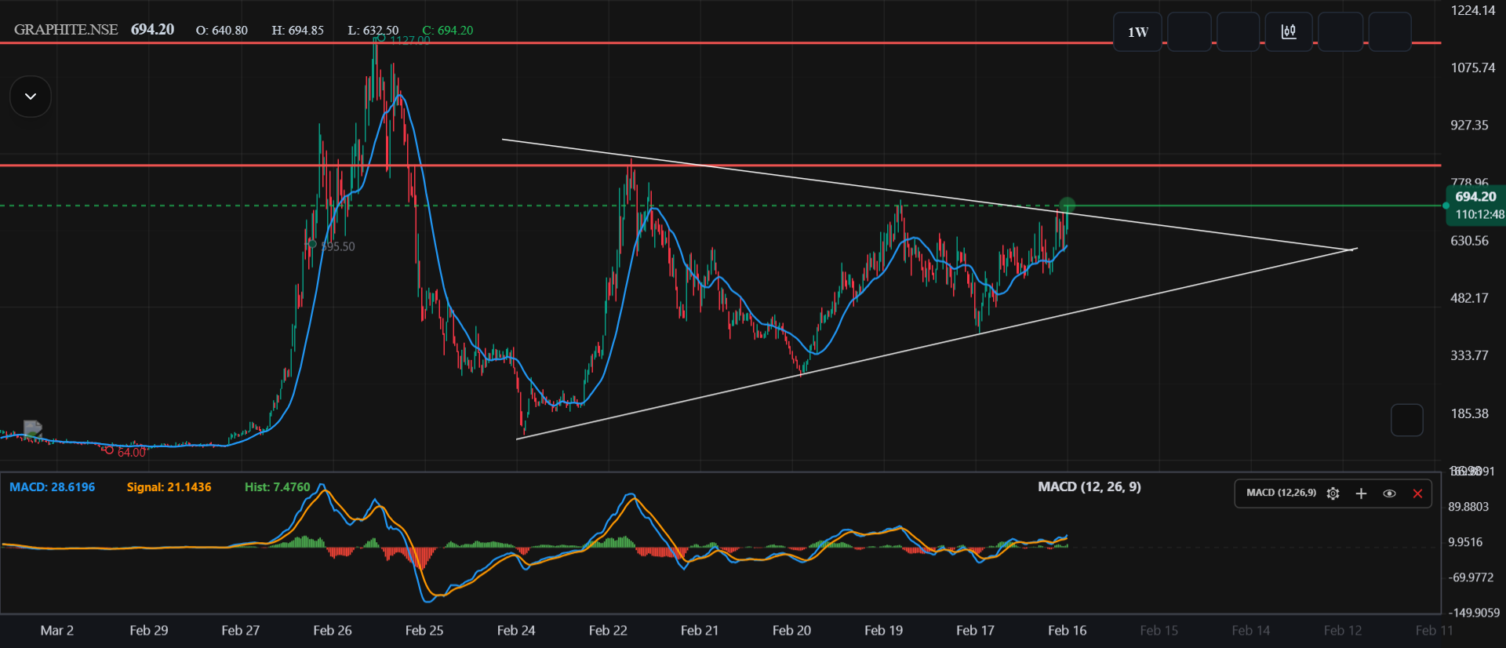
Task: Click the Feb 17 date label
Action: 975,631
